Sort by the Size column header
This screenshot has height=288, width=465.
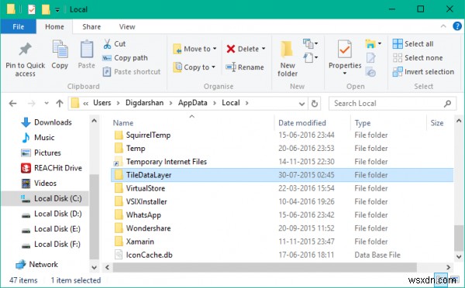point(437,123)
